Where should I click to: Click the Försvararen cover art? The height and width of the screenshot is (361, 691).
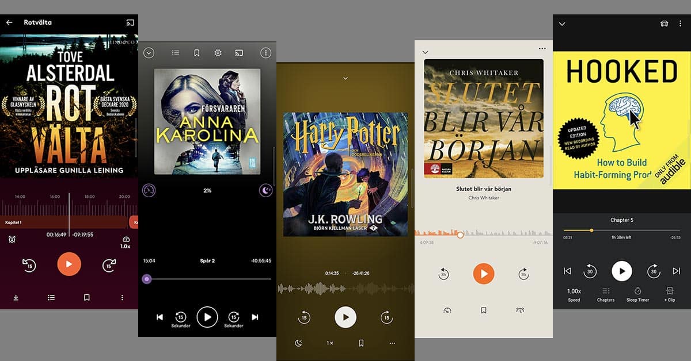tap(207, 121)
